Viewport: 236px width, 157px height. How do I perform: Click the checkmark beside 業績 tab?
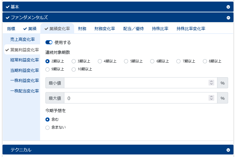pyautogui.click(x=25, y=29)
